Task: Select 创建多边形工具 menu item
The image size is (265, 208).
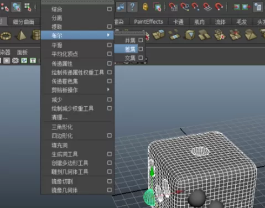Action: [70, 163]
